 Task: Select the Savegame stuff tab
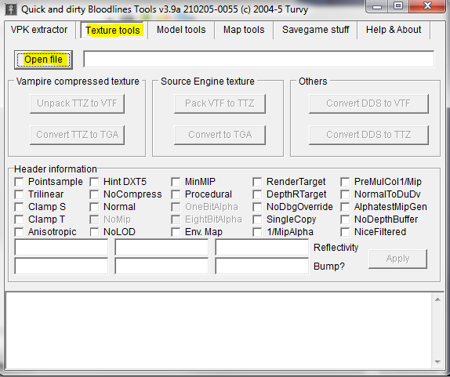pyautogui.click(x=315, y=30)
